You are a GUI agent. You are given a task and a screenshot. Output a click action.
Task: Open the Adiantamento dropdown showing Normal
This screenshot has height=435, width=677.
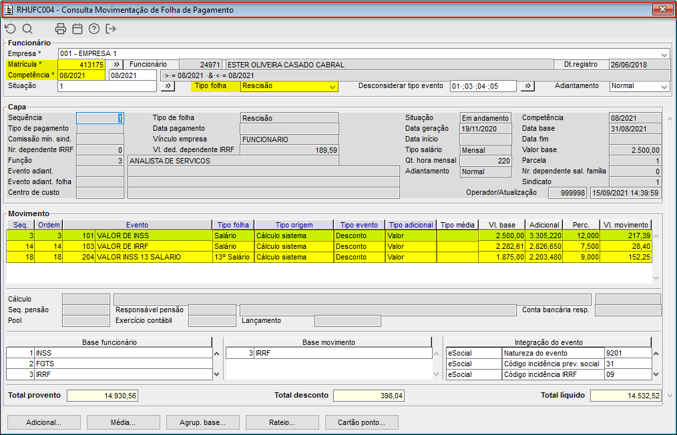point(664,86)
